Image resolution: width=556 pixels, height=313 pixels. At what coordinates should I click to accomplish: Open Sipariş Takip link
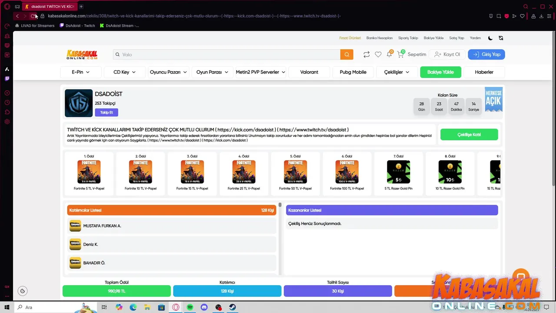point(408,38)
